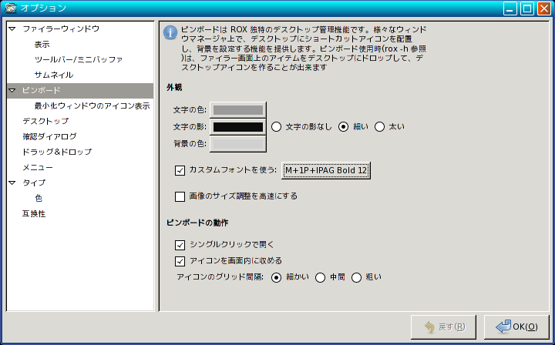Select the タイプ category
555x345 pixels.
pos(34,183)
